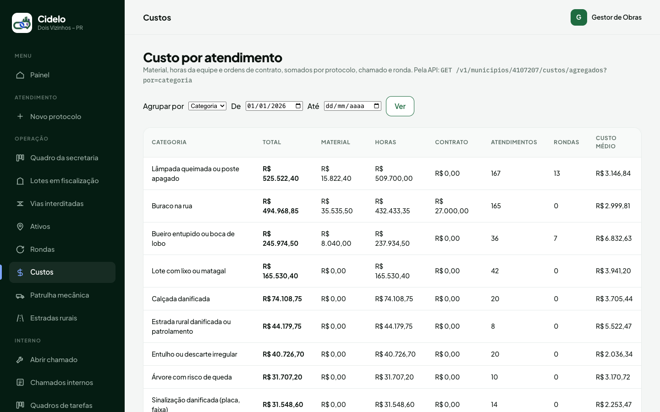Click the De date field 01/01/2026
This screenshot has width=660, height=412.
tap(274, 106)
